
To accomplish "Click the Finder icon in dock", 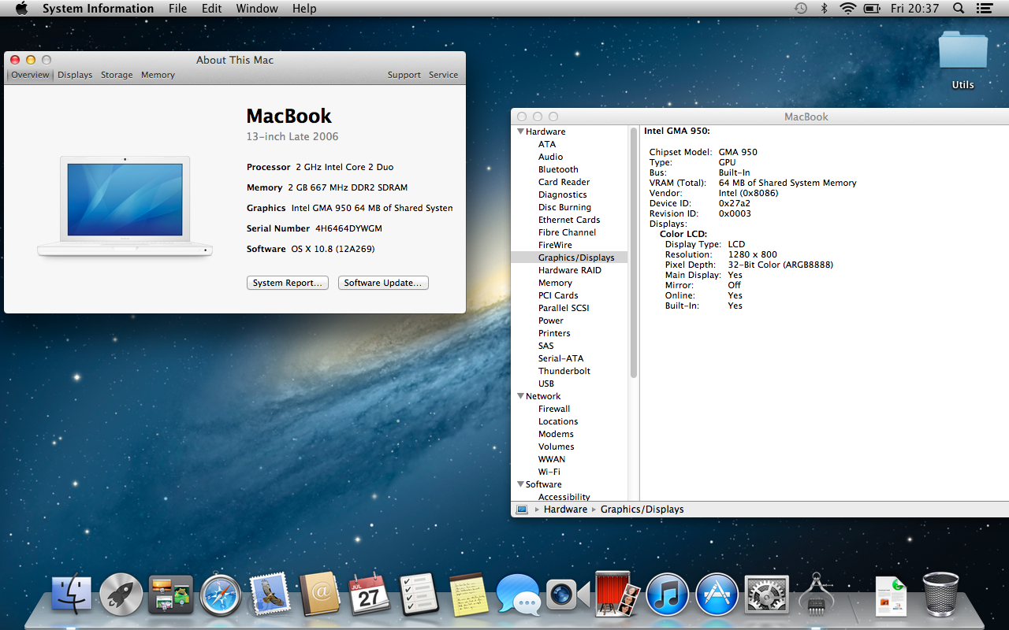I will point(72,595).
